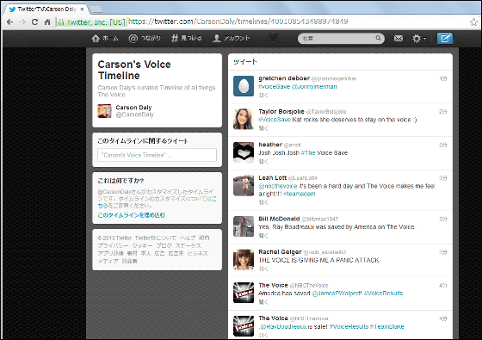The height and width of the screenshot is (340, 482).
Task: Click timestamp on gretchen deboer's tweet
Action: click(x=443, y=78)
